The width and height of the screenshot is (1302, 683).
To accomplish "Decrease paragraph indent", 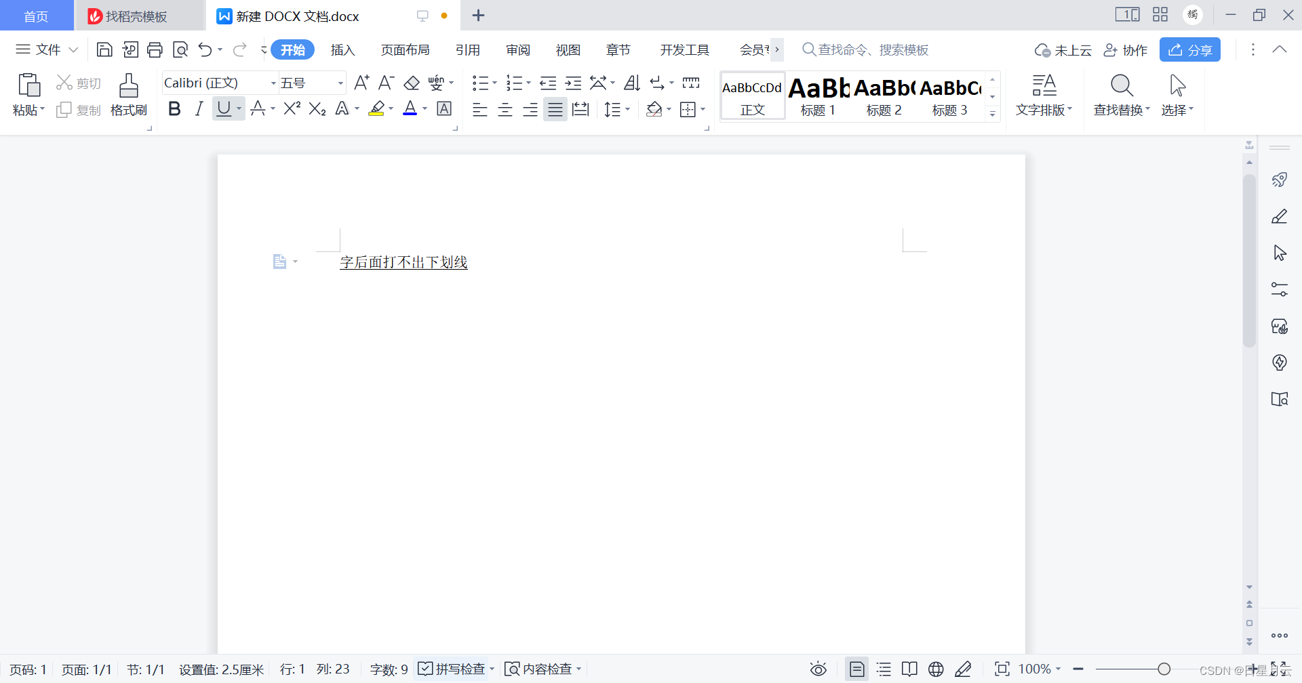I will point(548,83).
